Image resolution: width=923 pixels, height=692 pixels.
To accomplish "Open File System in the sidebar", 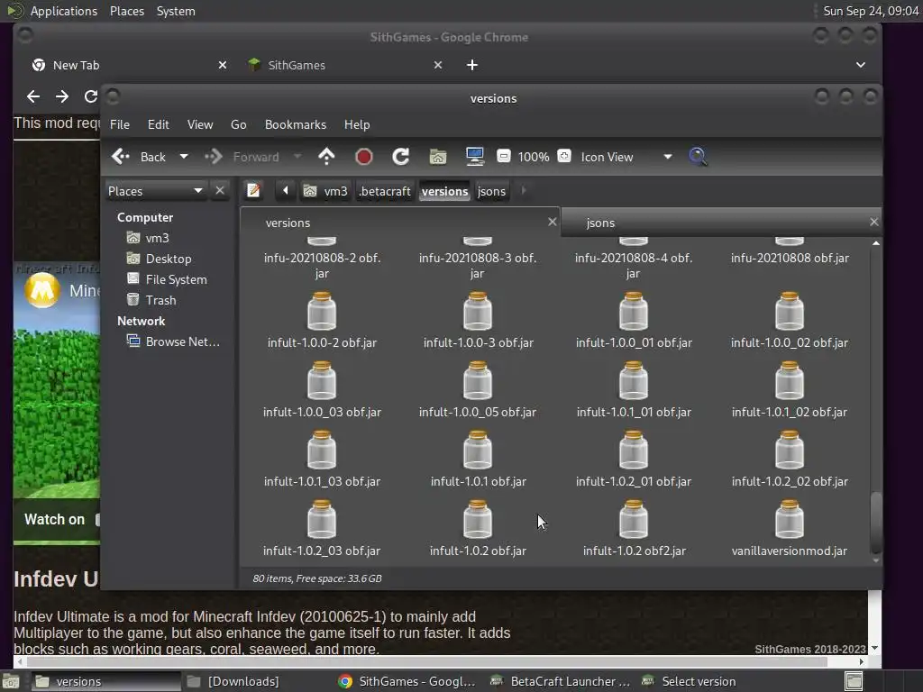I will point(176,279).
